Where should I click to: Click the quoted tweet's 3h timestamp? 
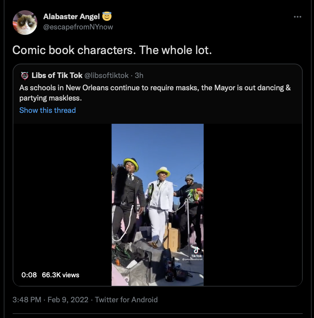[139, 75]
